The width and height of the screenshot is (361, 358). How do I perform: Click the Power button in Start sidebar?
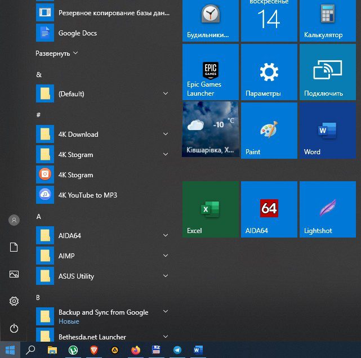point(14,328)
